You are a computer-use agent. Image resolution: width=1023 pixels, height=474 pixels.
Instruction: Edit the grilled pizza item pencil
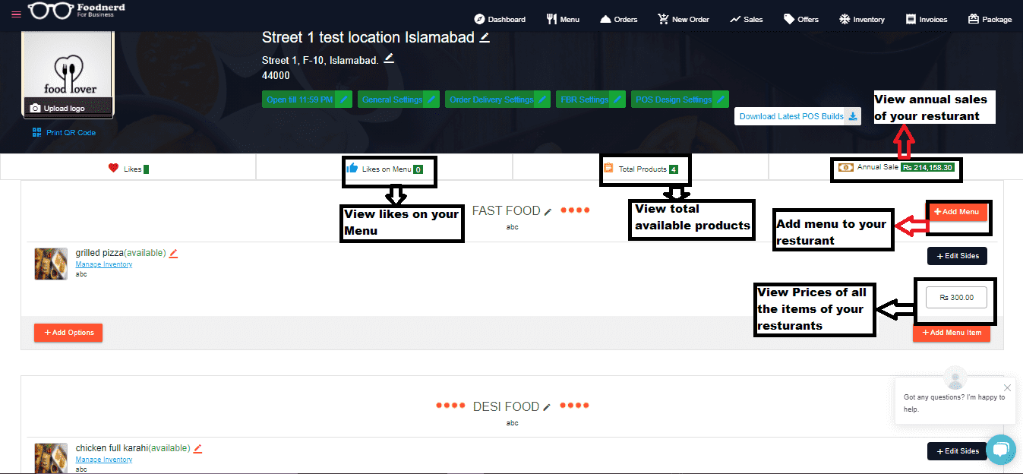(x=173, y=253)
